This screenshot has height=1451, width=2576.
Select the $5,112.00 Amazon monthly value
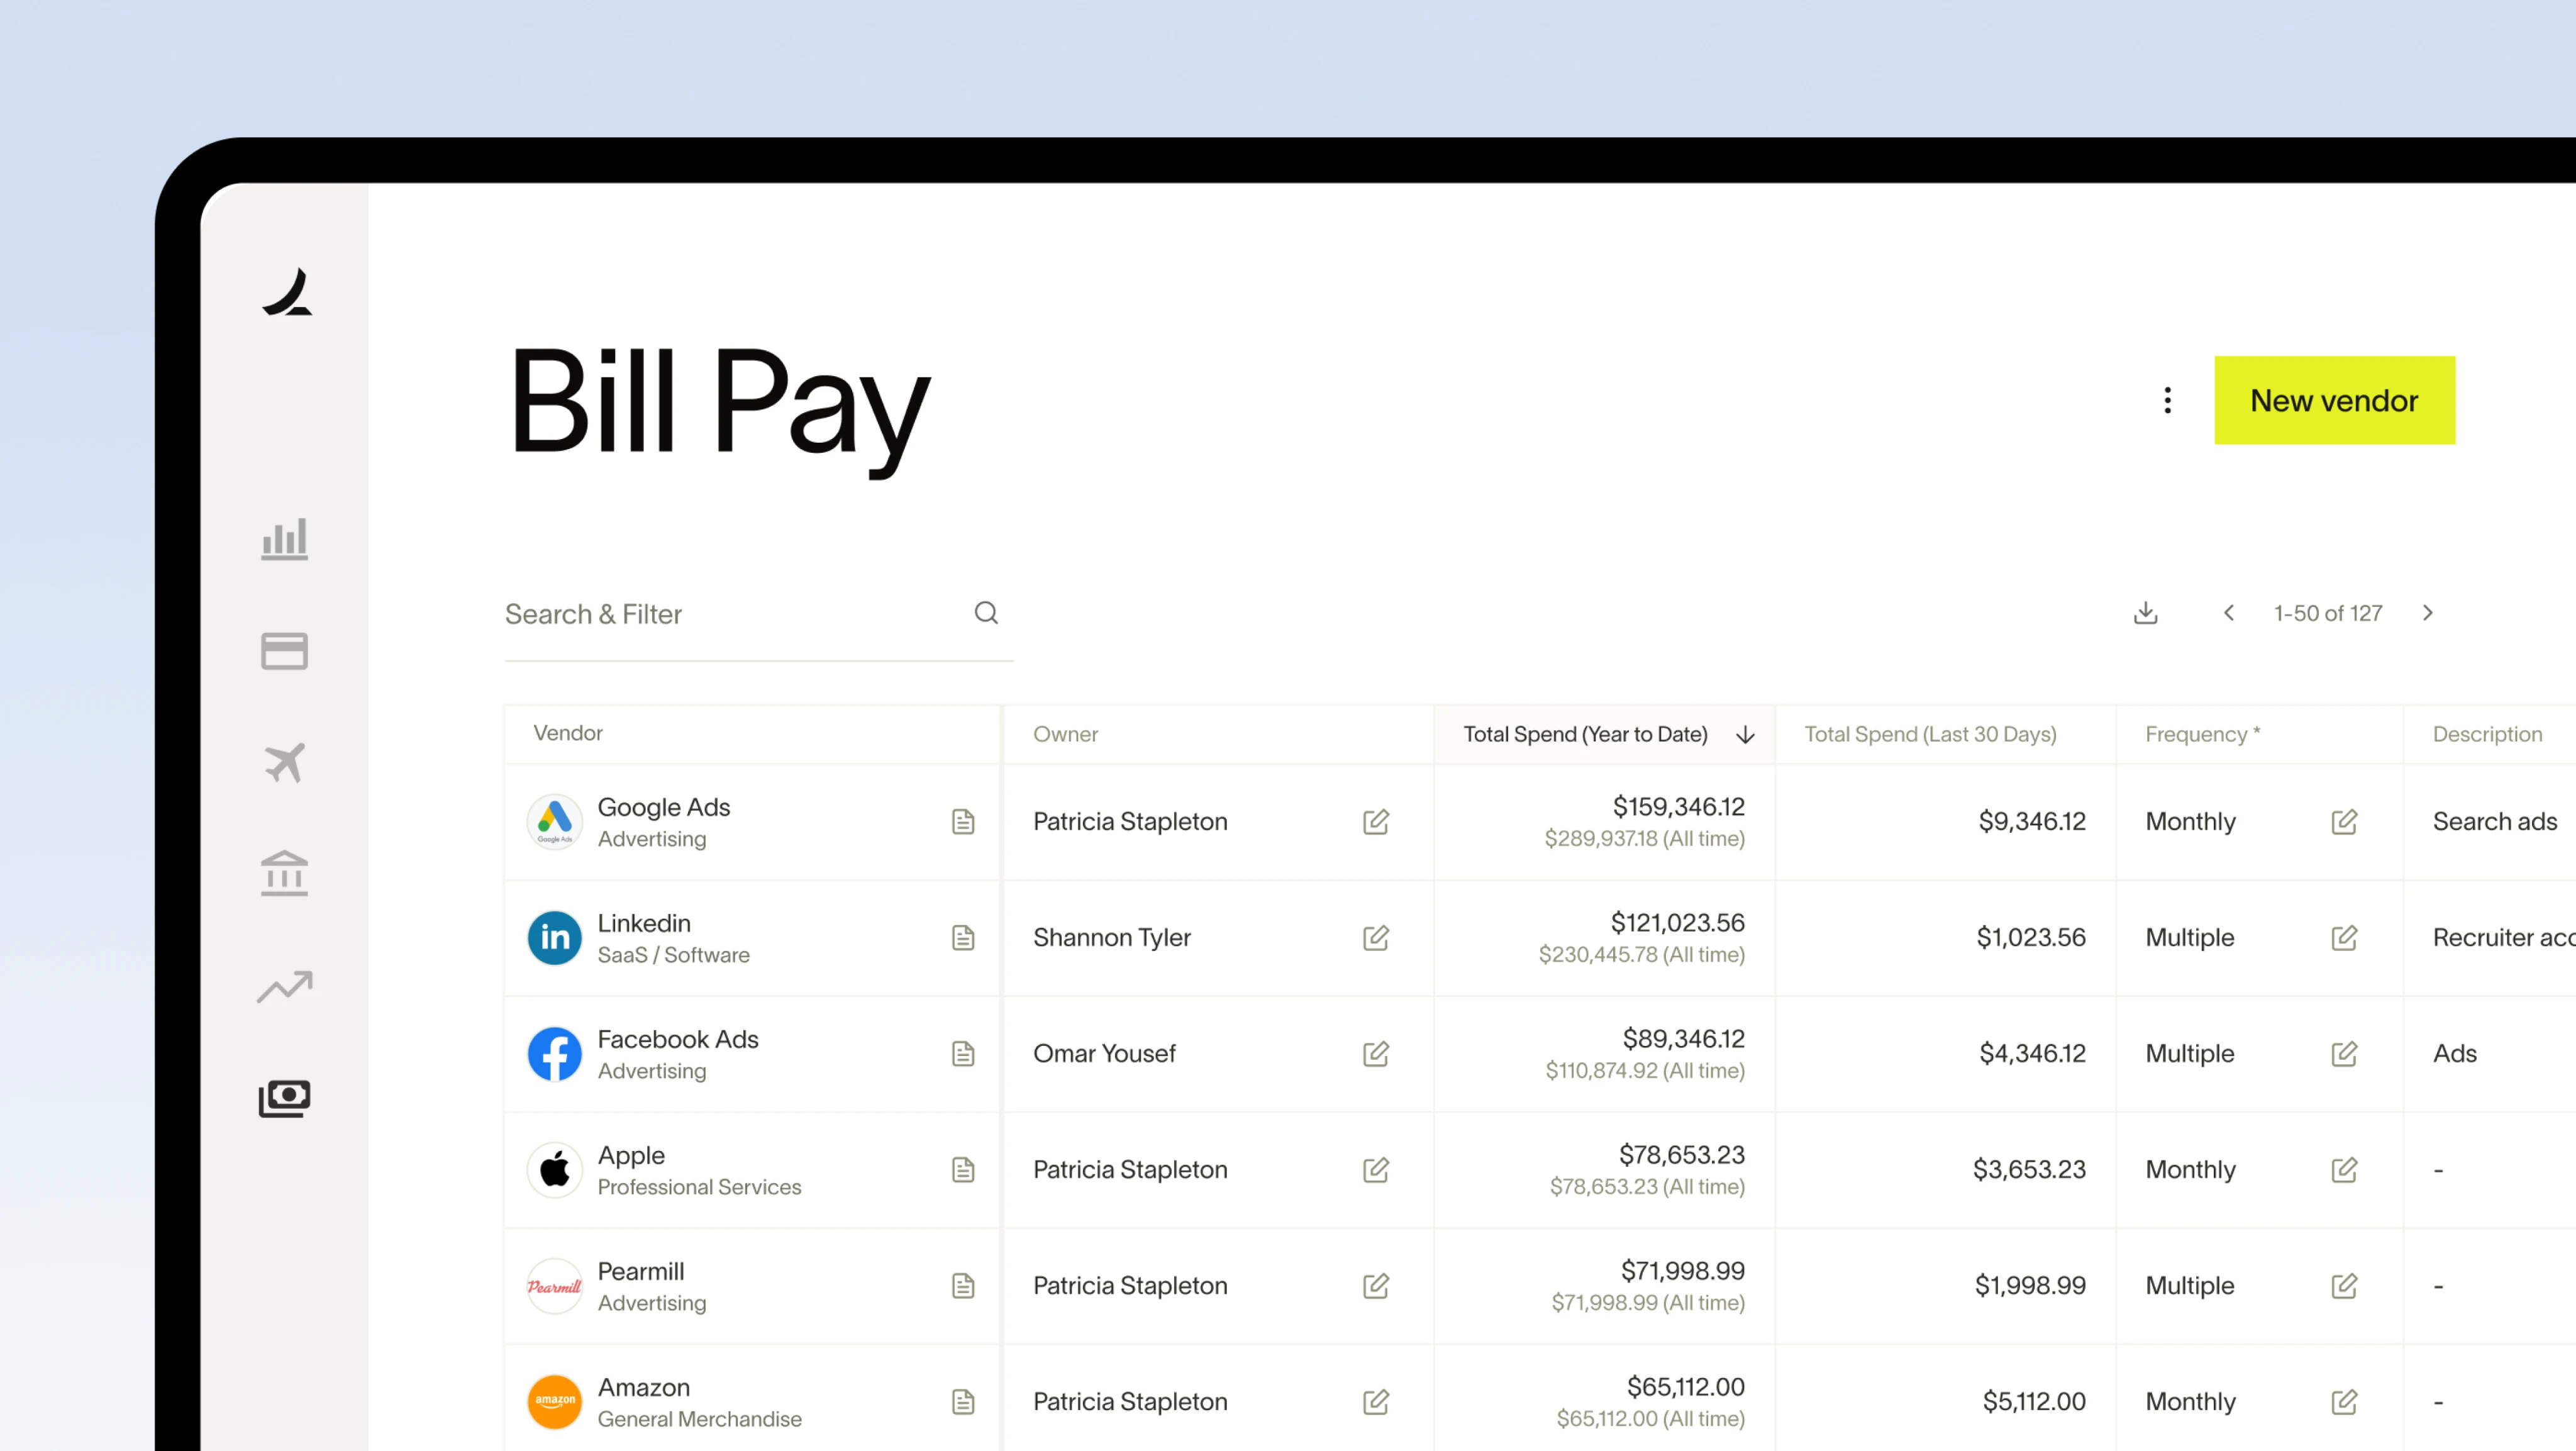point(2034,1402)
